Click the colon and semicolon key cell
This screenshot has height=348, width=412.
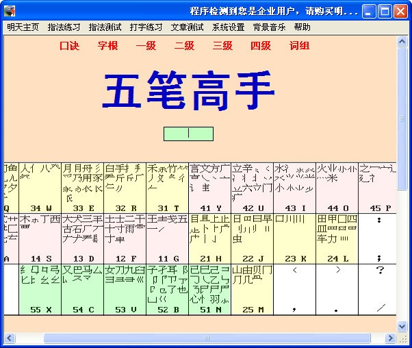pos(378,238)
